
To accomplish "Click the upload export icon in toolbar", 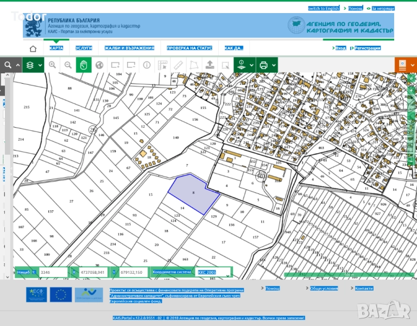I will click(x=210, y=65).
